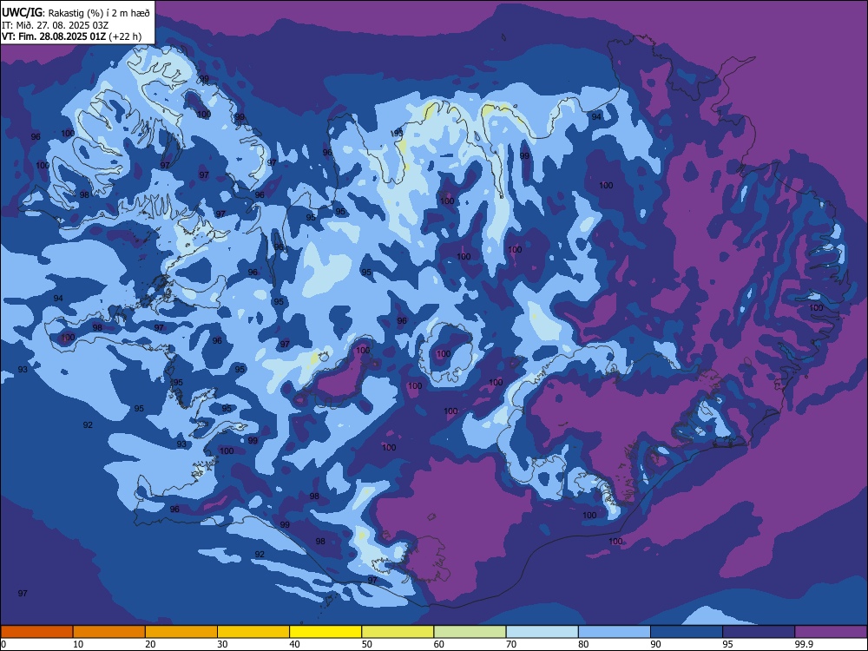868x651 pixels.
Task: Click the '10' tick label on the legend
Action: pyautogui.click(x=78, y=644)
